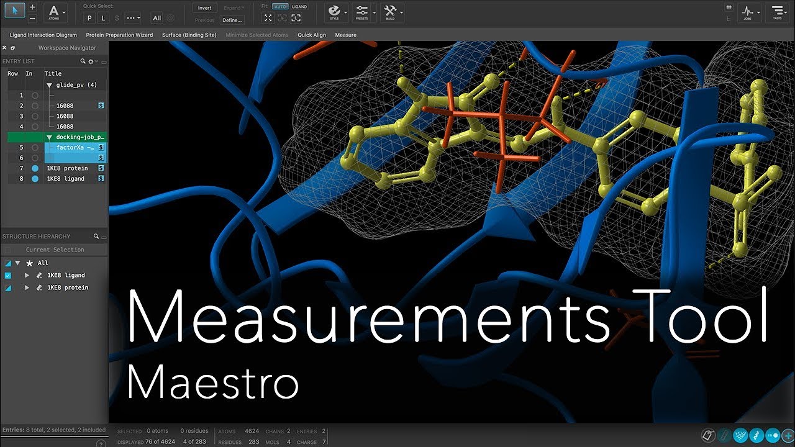Search the Structure Hierarchy with magnifier
The image size is (795, 447).
point(96,237)
